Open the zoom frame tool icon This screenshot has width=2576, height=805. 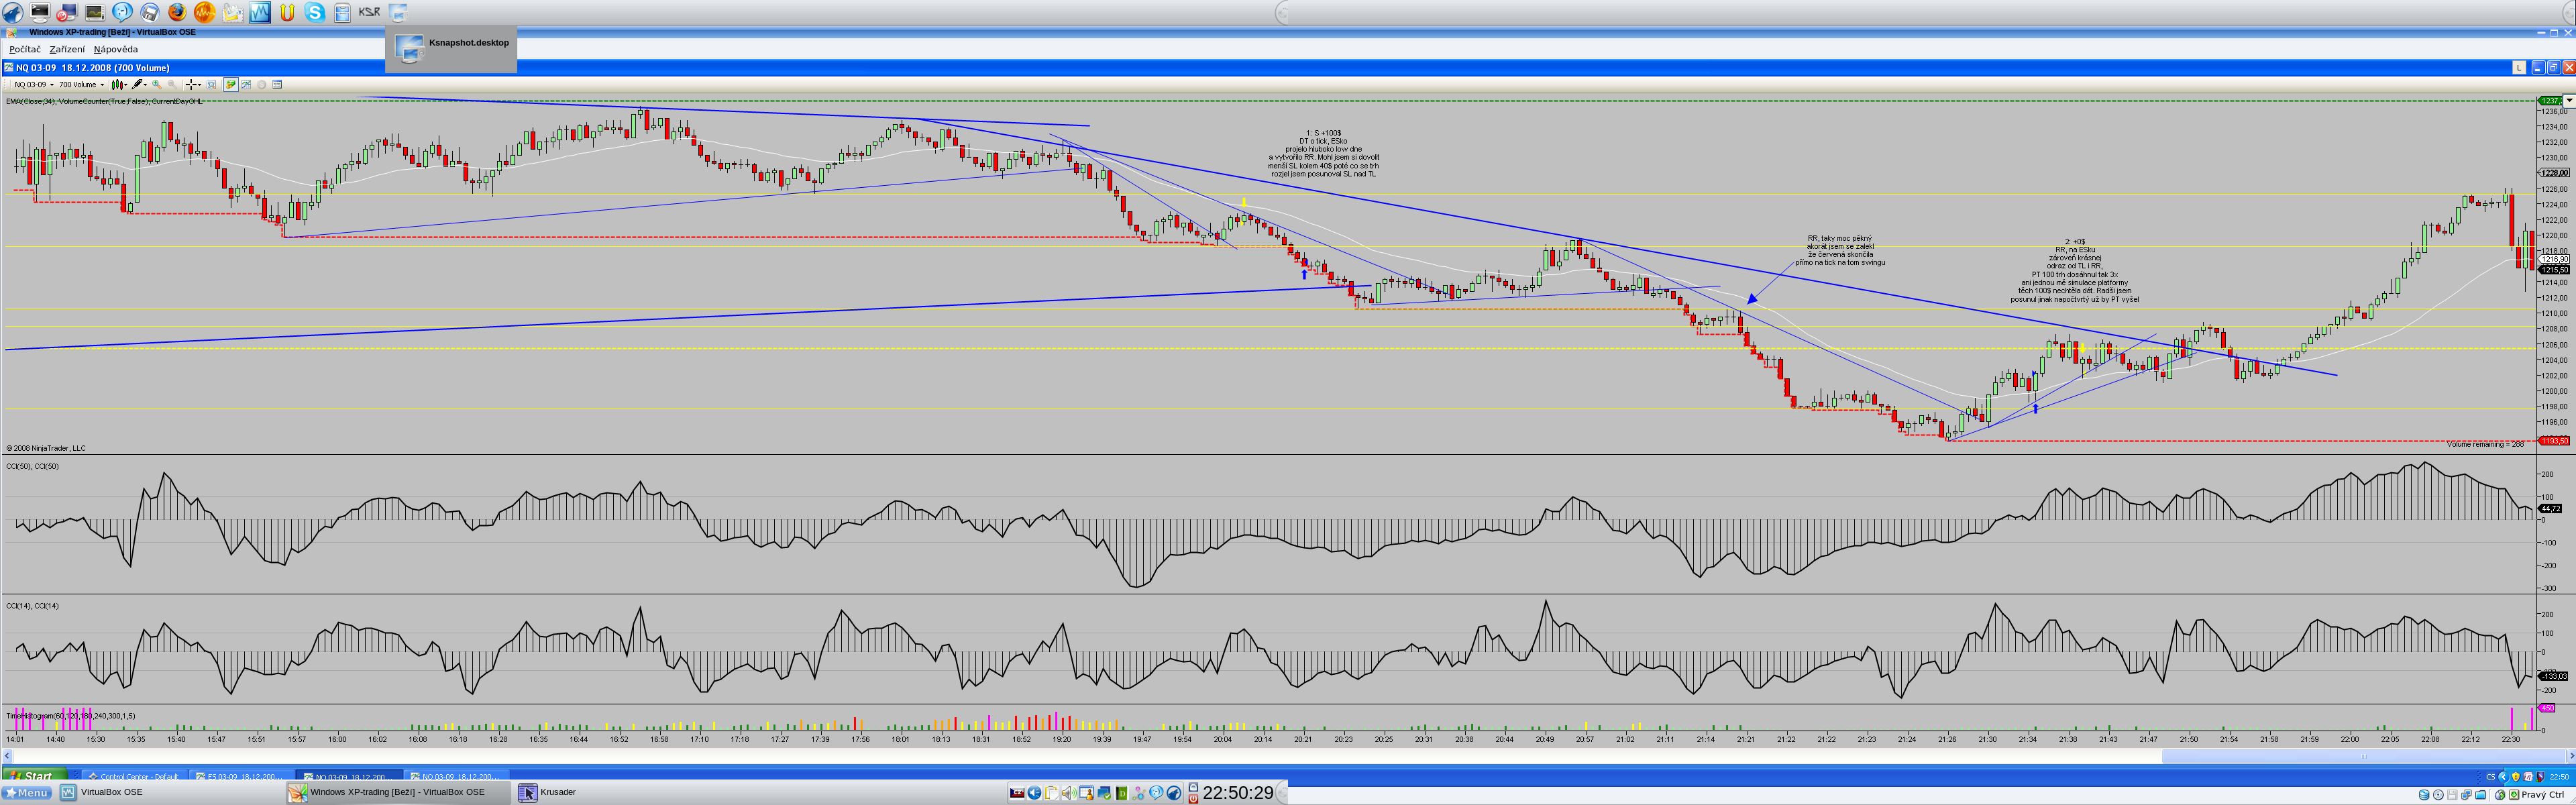pyautogui.click(x=211, y=85)
